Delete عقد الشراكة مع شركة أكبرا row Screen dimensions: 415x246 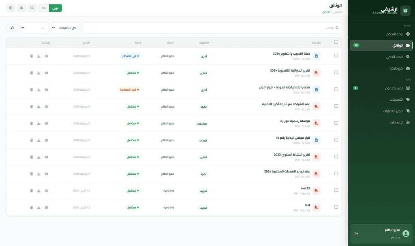(x=32, y=106)
